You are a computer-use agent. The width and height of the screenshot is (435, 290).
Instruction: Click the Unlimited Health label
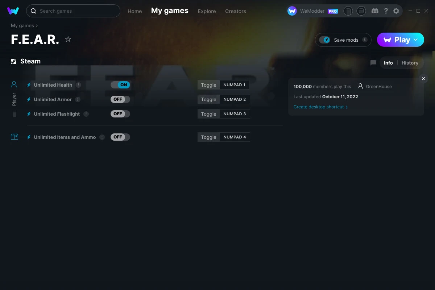pyautogui.click(x=53, y=85)
